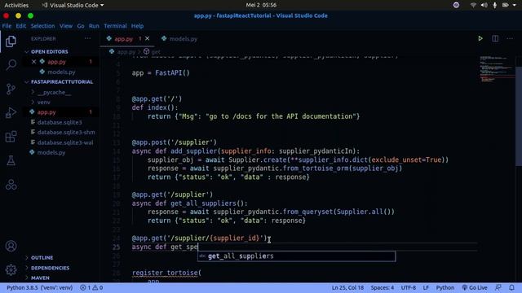Open the battery indicator in top bar
The height and width of the screenshot is (293, 522).
[x=506, y=5]
